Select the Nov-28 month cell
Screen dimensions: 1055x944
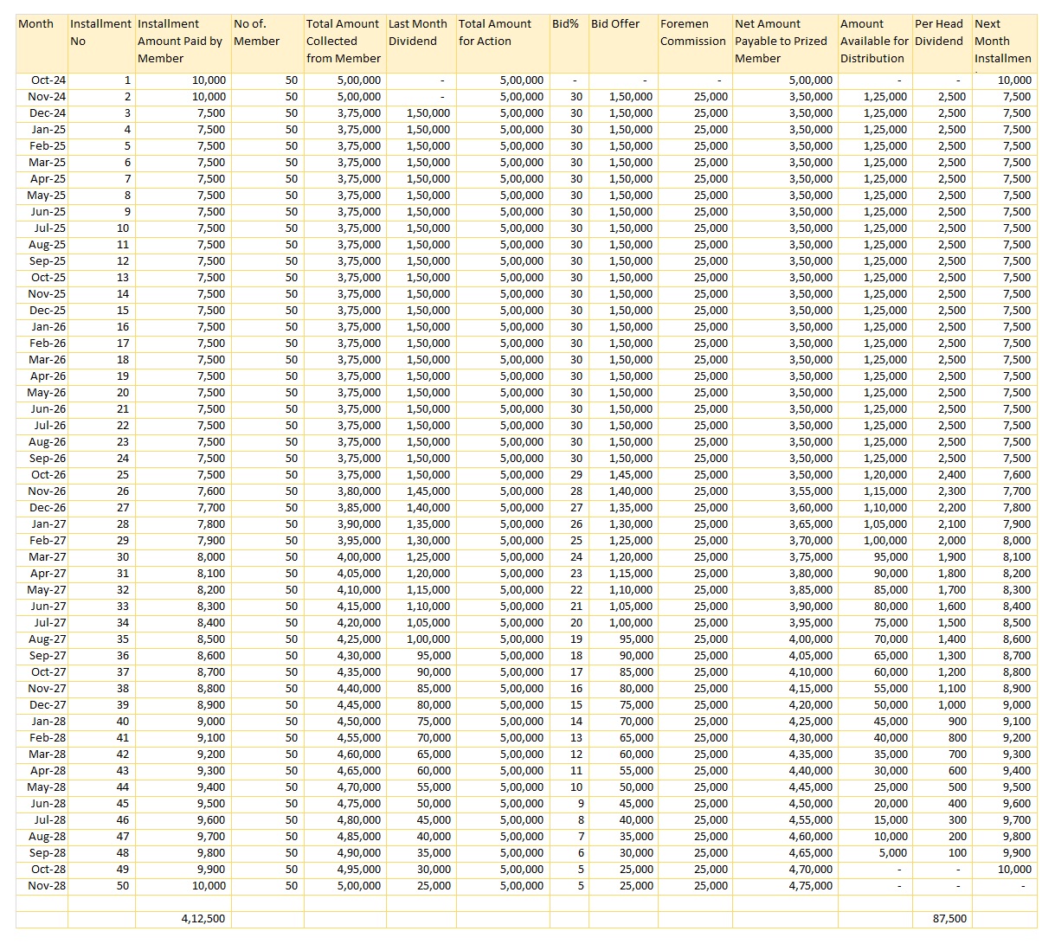(x=48, y=886)
